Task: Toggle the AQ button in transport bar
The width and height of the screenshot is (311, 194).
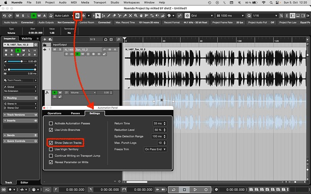Action: click(47, 189)
